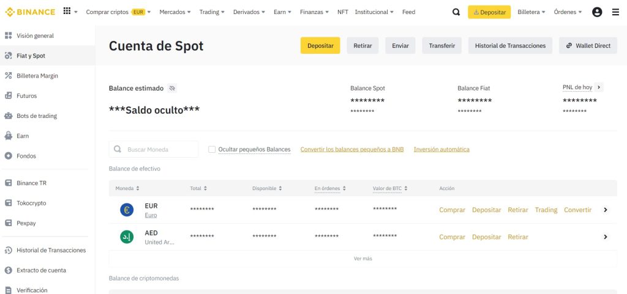This screenshot has height=294, width=627.
Task: Open the Feed menu item
Action: point(408,12)
